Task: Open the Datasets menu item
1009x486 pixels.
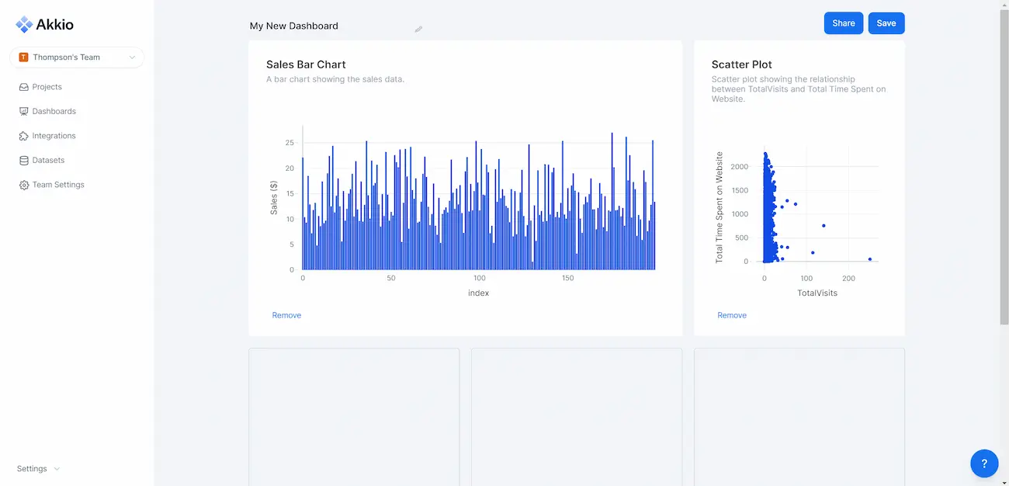Action: [48, 161]
